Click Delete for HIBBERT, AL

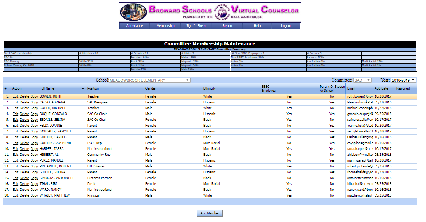coord(24,155)
